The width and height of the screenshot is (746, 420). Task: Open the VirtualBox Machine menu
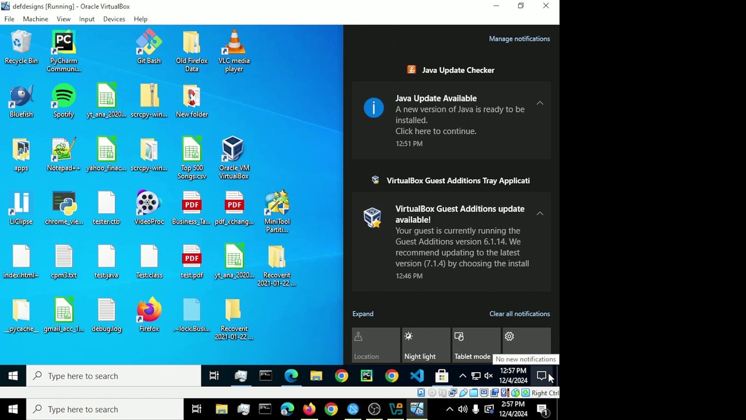click(36, 19)
